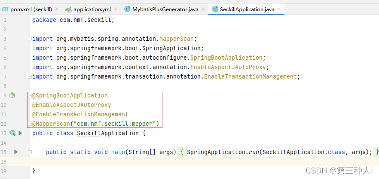Click the Maven icon on pom.xml tab
Screen dimensions: 379x179
pyautogui.click(x=5, y=9)
